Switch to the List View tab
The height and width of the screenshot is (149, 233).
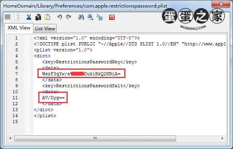tap(45, 28)
